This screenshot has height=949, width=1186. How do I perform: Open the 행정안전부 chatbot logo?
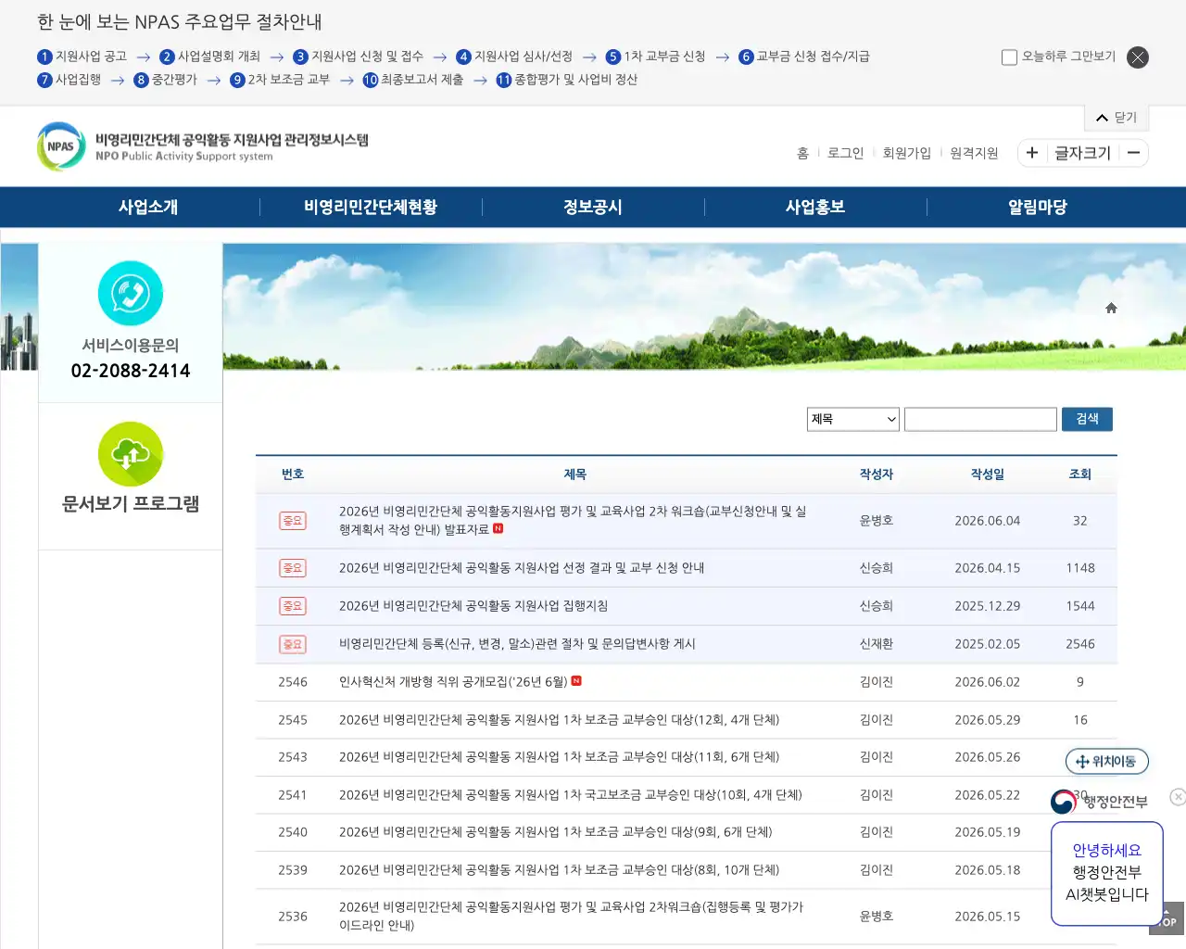click(x=1063, y=802)
